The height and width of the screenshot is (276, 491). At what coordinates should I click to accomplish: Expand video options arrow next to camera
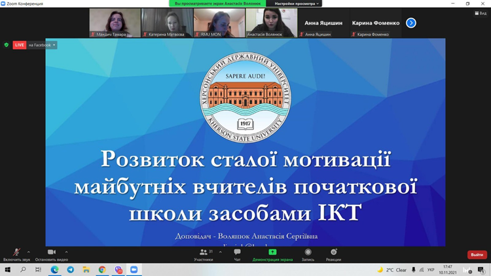tap(66, 252)
